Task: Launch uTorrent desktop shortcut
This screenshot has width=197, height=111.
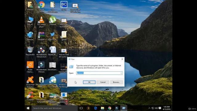Action: click(x=53, y=21)
